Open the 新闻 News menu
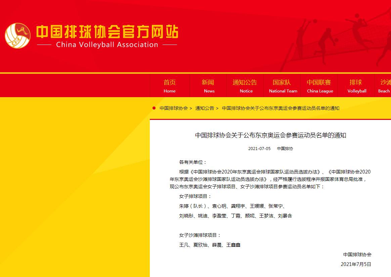Image resolution: width=391 pixels, height=277 pixels. 208,86
